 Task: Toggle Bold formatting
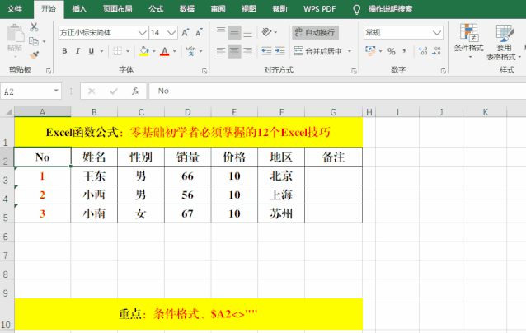63,51
